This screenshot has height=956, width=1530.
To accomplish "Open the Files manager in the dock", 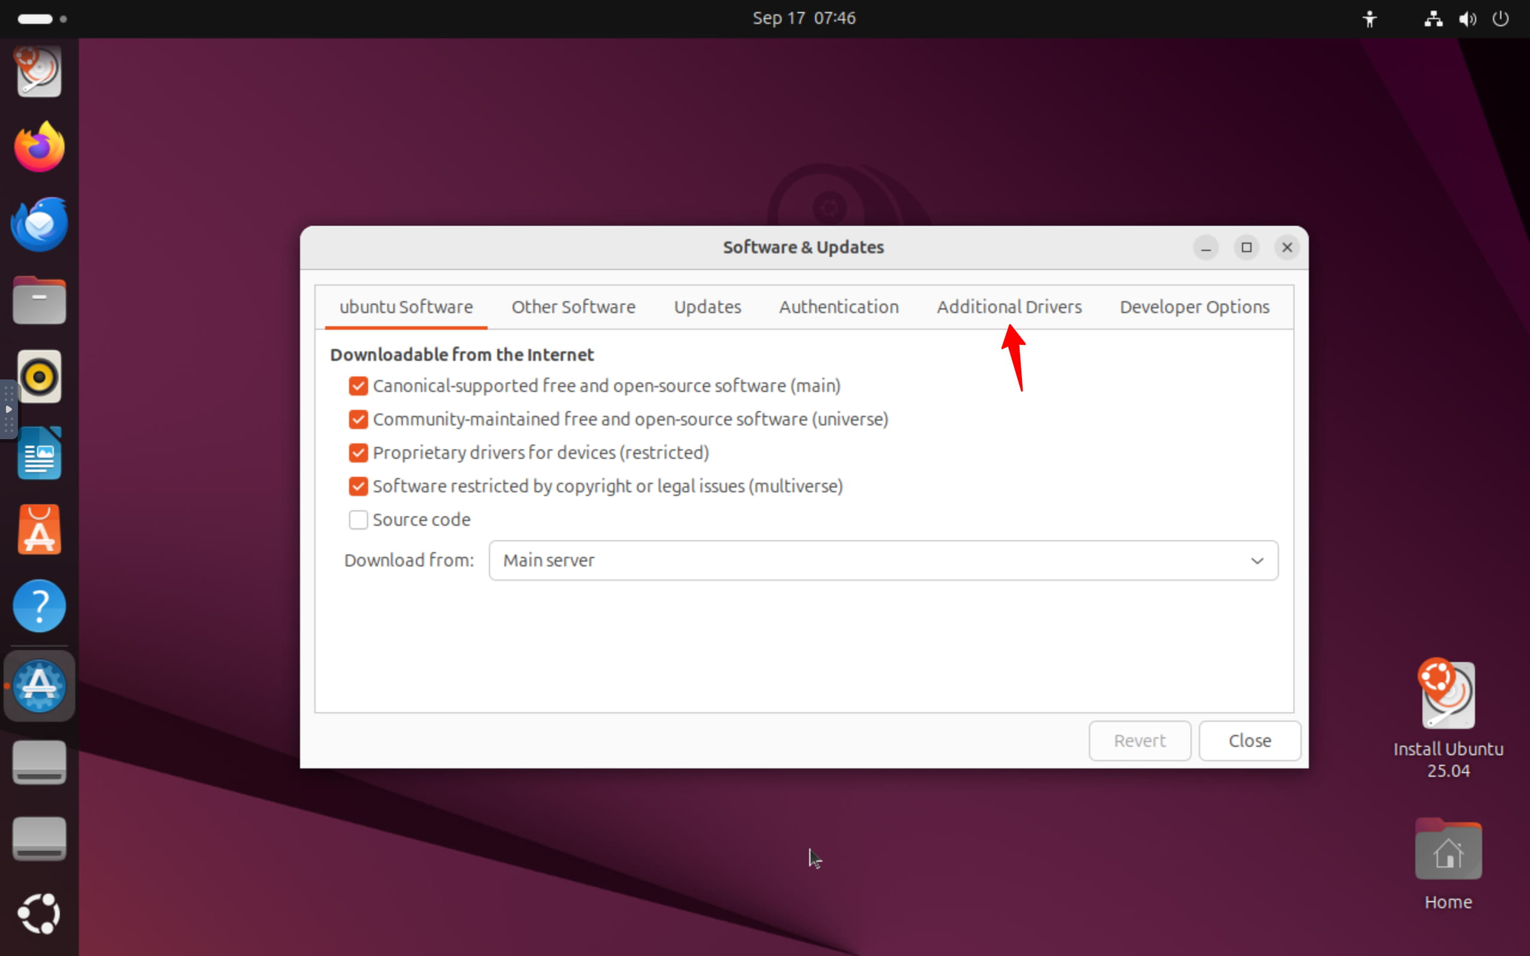I will tap(39, 301).
